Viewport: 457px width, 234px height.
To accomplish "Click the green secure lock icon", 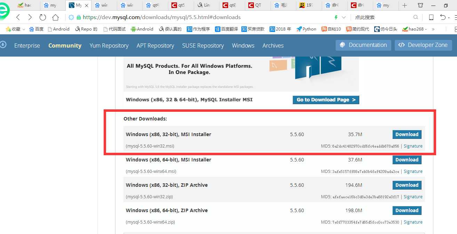I will pyautogui.click(x=79, y=17).
